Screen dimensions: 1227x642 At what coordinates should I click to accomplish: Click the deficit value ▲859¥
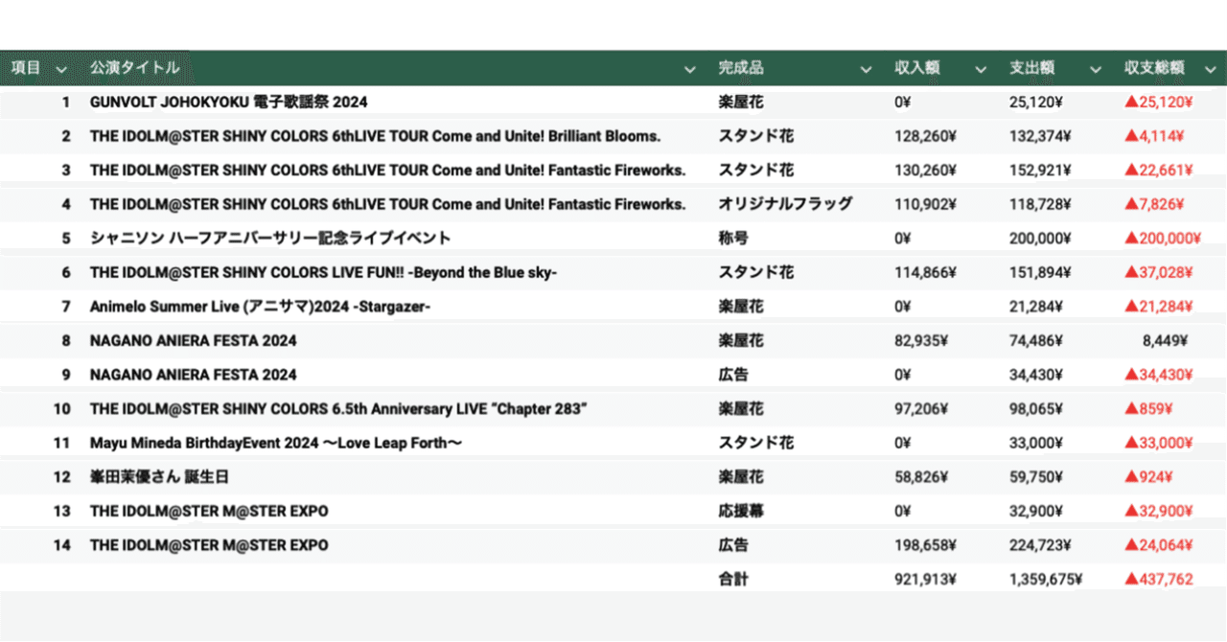click(x=1148, y=409)
